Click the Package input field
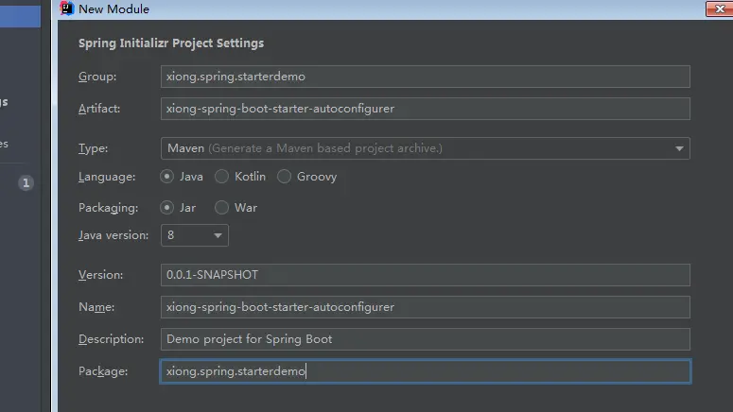The height and width of the screenshot is (412, 733). [425, 371]
